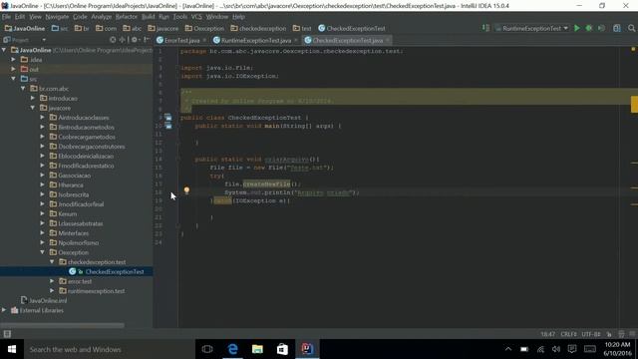Collapse the JavaOnline project root node
Screen dimensions: 638x359
click(4, 50)
